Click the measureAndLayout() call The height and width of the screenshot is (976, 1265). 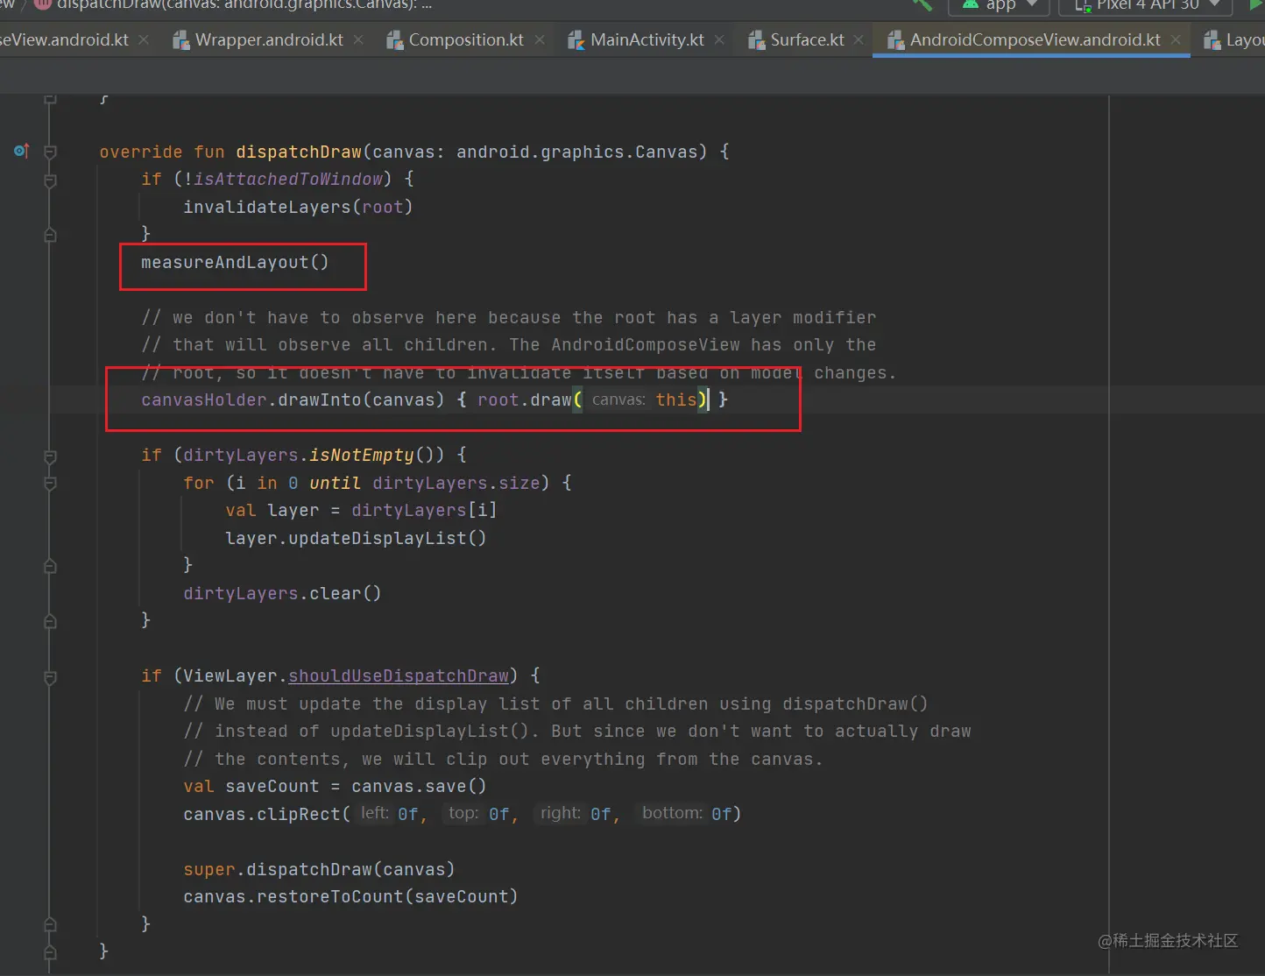click(235, 262)
